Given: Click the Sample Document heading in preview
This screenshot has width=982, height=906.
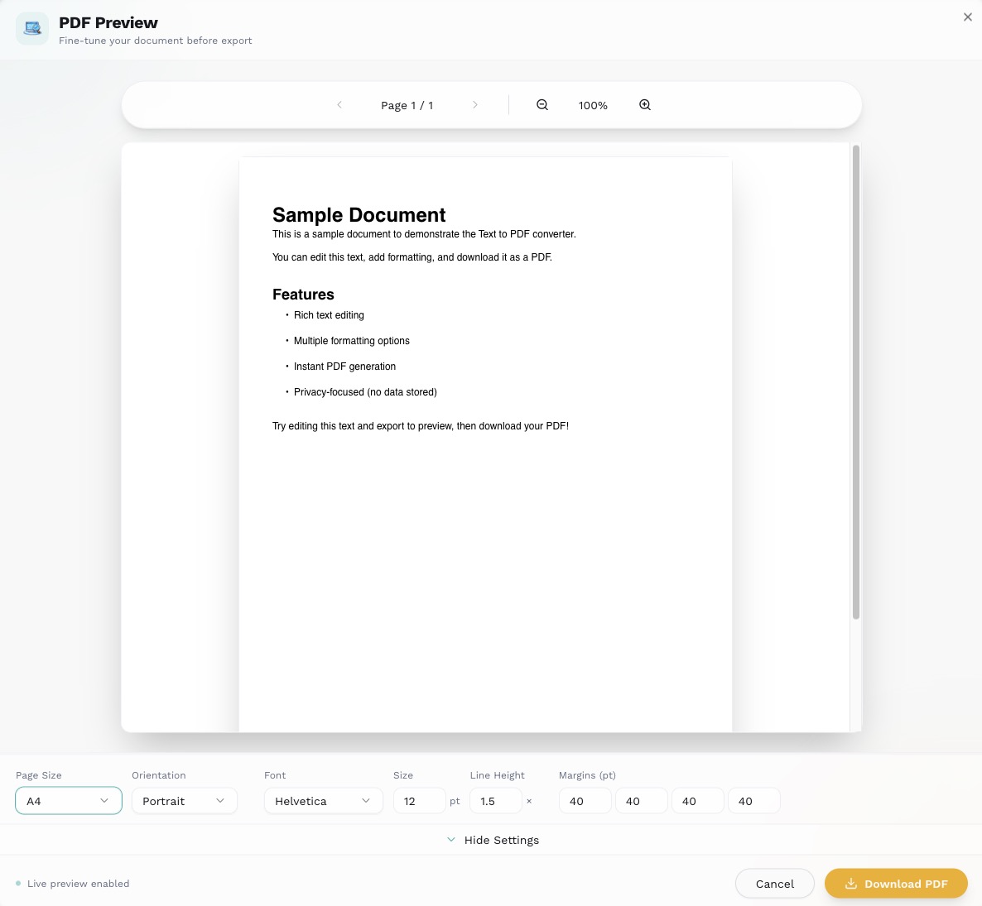Looking at the screenshot, I should 359,215.
